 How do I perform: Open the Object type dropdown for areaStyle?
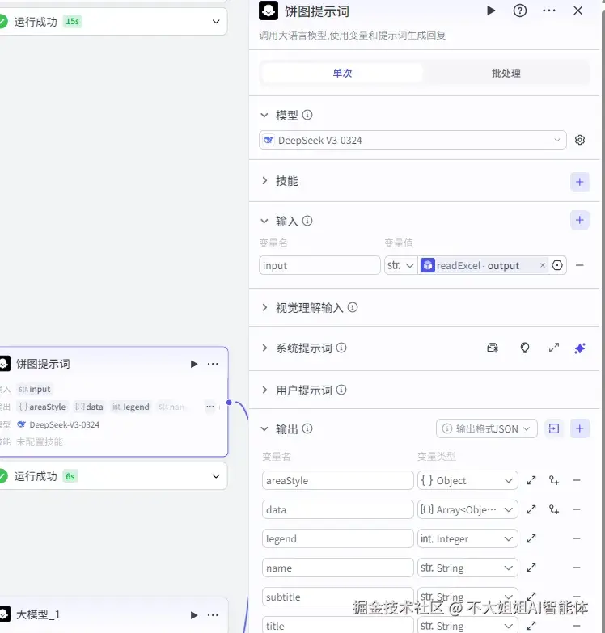point(467,480)
